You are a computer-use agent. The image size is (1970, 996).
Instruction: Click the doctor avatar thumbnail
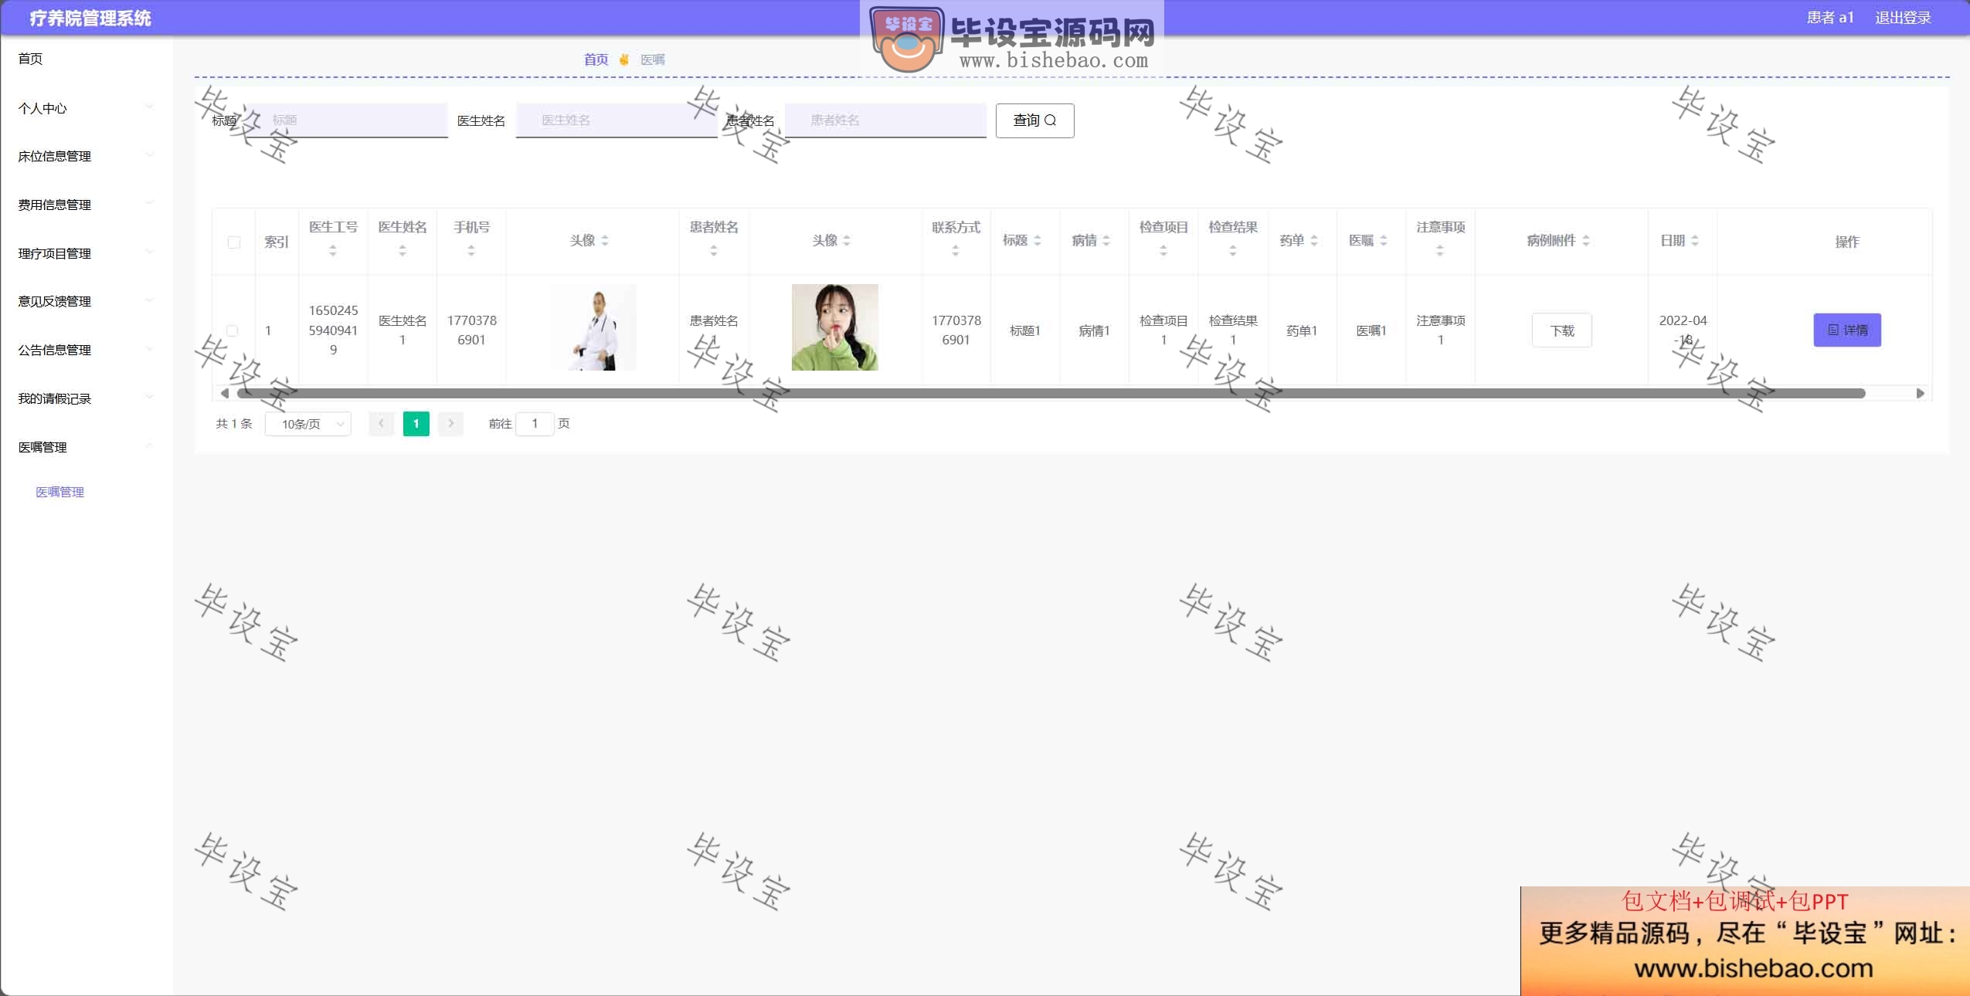coord(593,327)
